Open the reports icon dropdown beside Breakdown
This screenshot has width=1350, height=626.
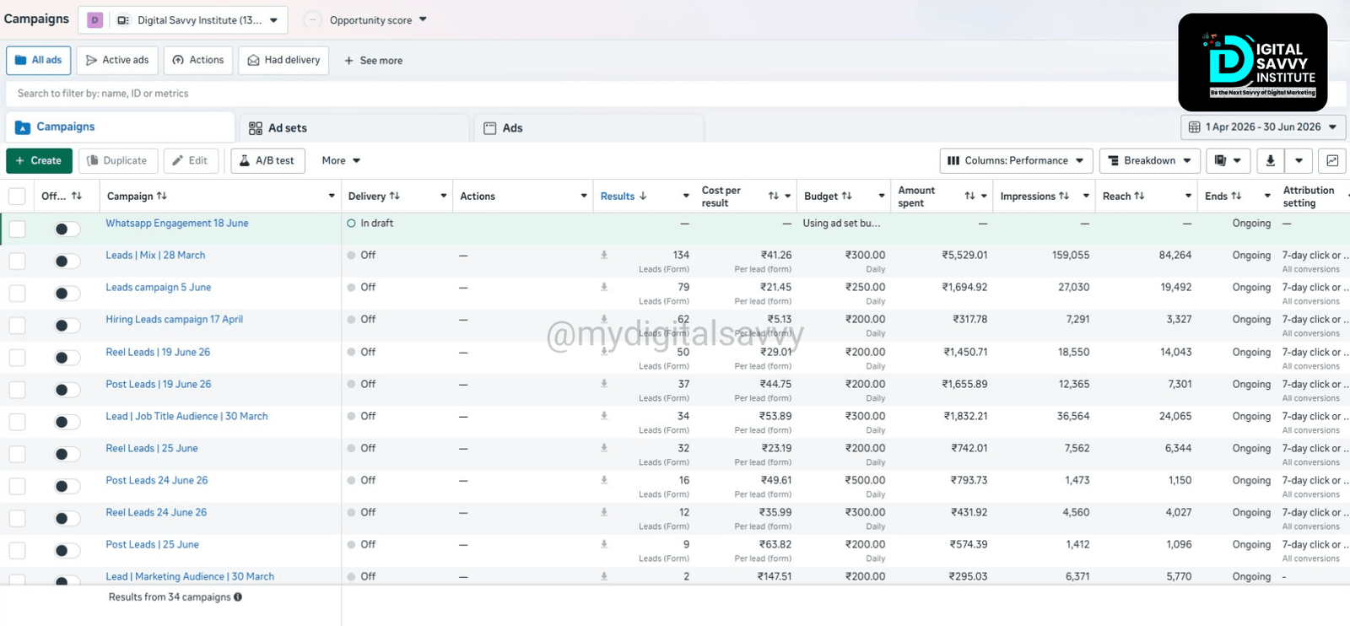coord(1228,160)
